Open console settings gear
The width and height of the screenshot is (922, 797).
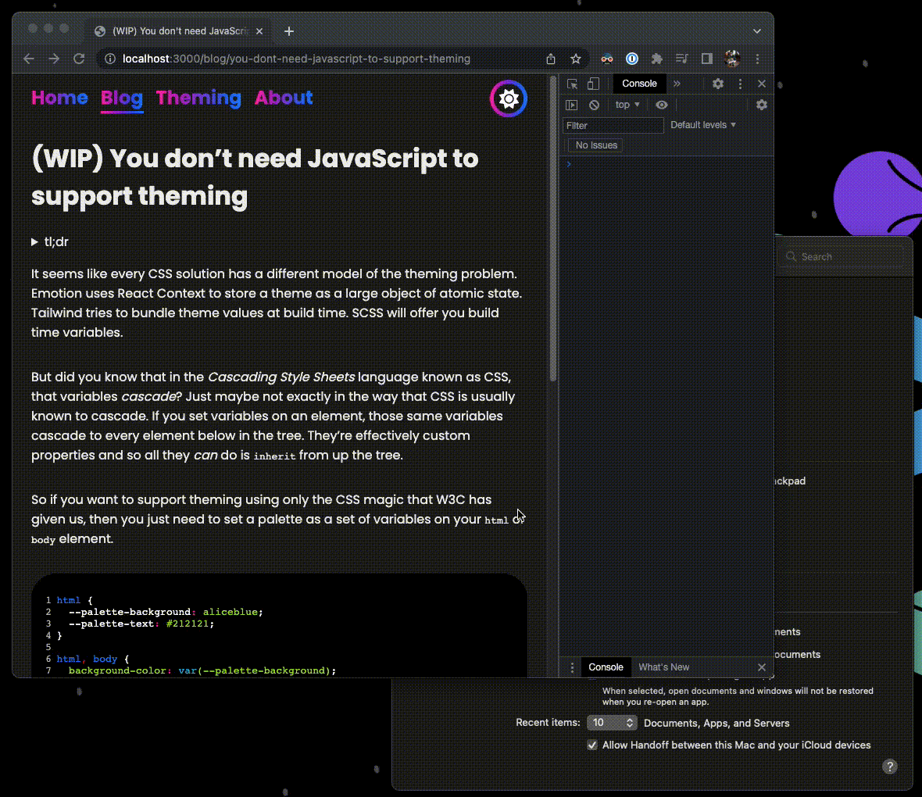pyautogui.click(x=762, y=105)
